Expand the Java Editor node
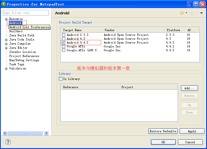 pos(6,48)
